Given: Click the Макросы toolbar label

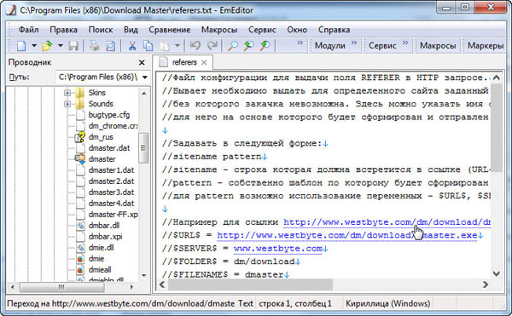Looking at the screenshot, I should pyautogui.click(x=438, y=46).
